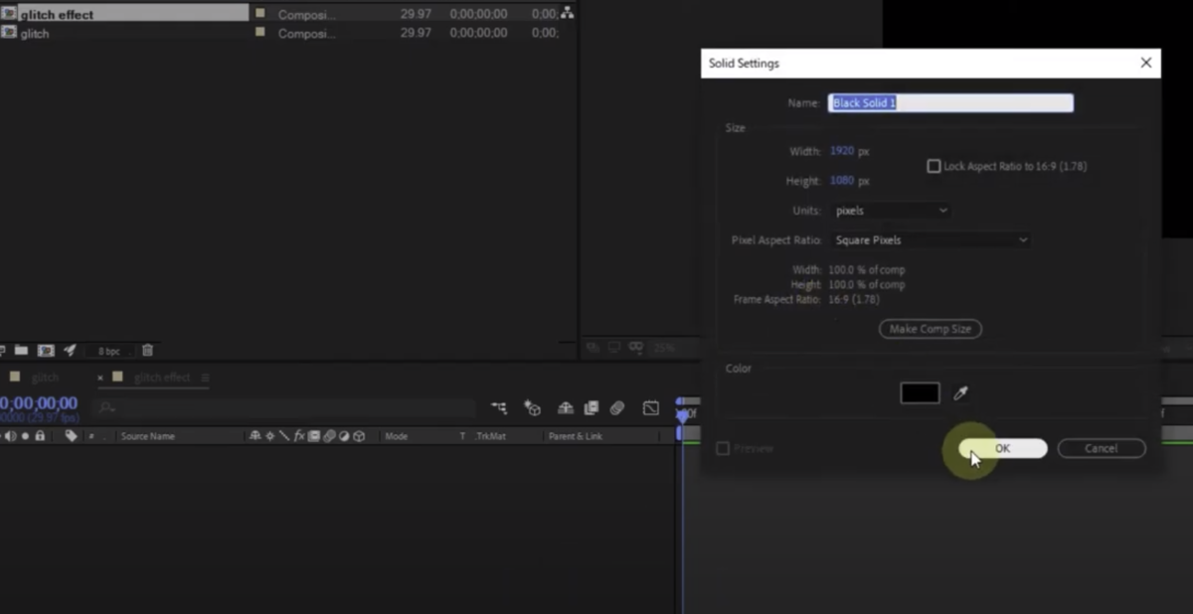Click adjustment layer switch column header
The width and height of the screenshot is (1193, 614).
(x=344, y=436)
